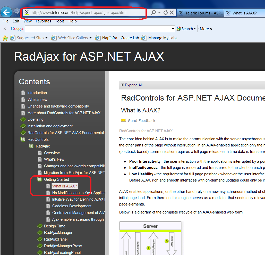
Task: Expand RadControls Fundamentals book icon
Action: coord(23,133)
